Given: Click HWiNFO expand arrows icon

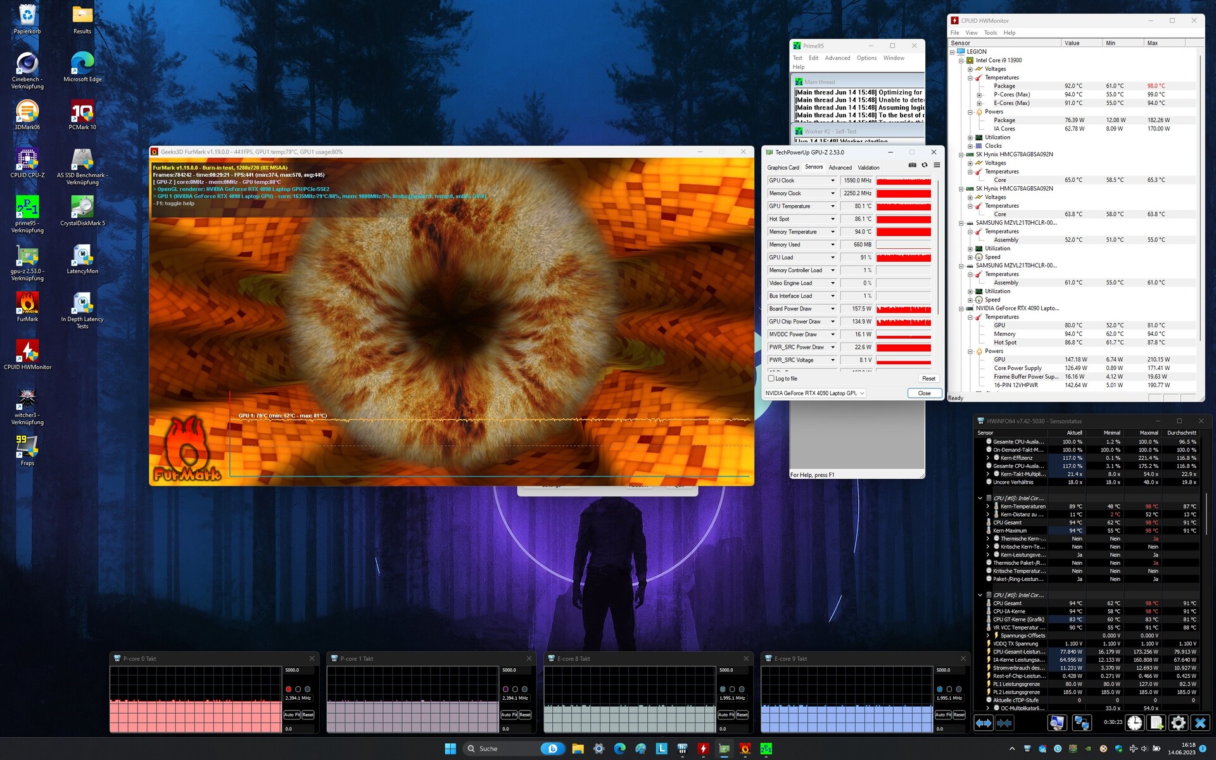Looking at the screenshot, I should (x=983, y=723).
